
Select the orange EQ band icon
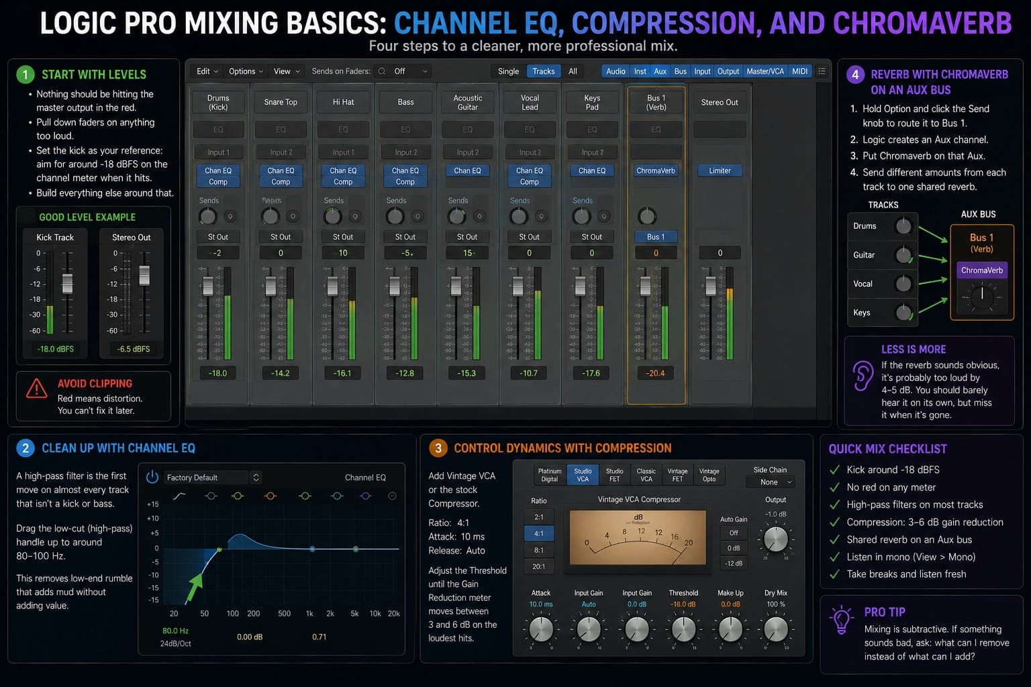[271, 496]
